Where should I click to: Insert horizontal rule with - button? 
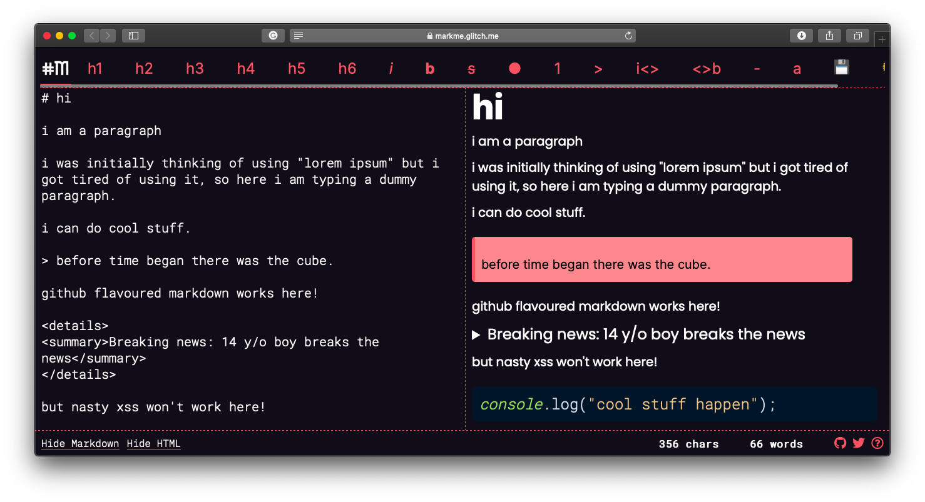(x=757, y=68)
